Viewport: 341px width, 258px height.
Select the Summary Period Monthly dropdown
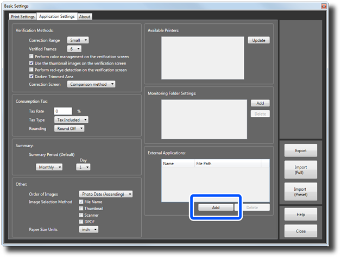(49, 167)
